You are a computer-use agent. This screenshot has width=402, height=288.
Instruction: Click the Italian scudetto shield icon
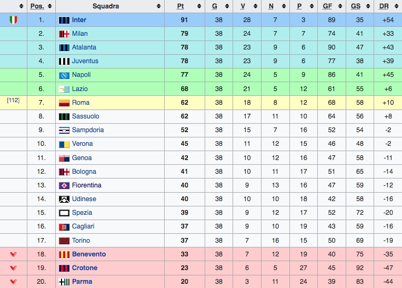tap(13, 20)
